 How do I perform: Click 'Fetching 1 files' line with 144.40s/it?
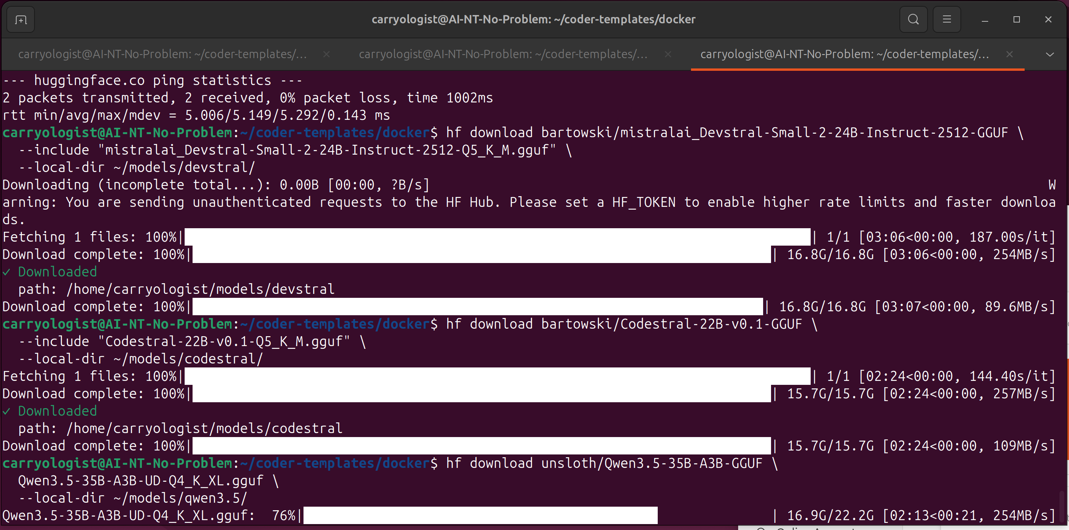[529, 376]
